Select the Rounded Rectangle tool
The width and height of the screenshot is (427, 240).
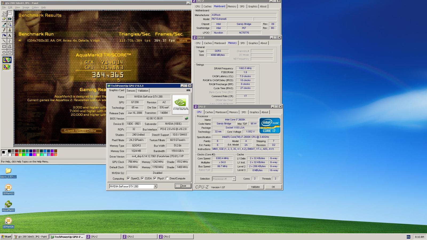coord(10,52)
